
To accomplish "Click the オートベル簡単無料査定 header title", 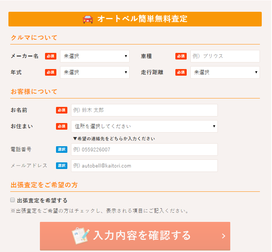I will point(142,19).
